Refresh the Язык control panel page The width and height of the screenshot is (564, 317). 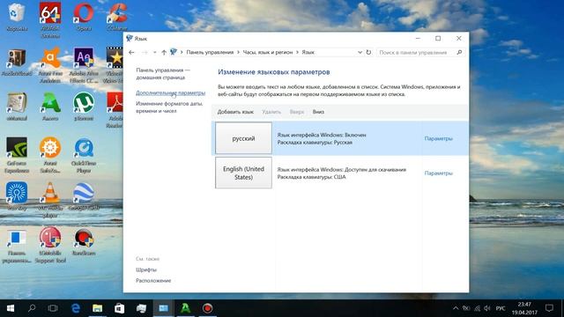tap(368, 52)
